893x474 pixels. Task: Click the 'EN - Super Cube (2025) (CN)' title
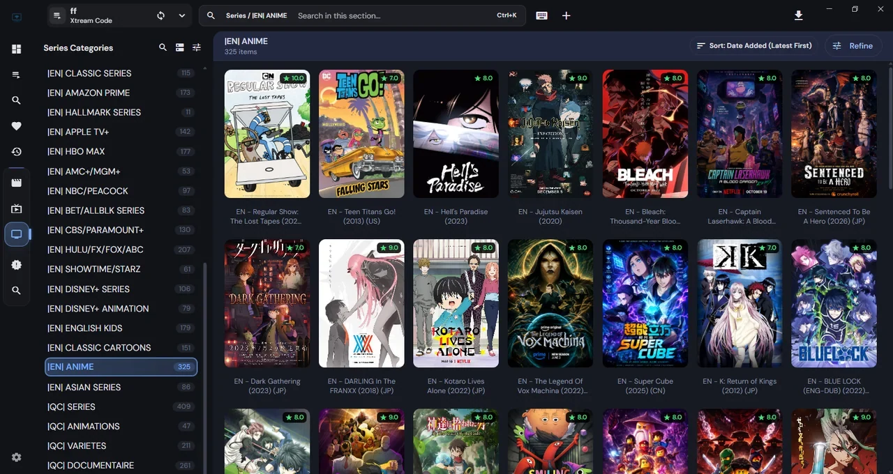pyautogui.click(x=645, y=386)
